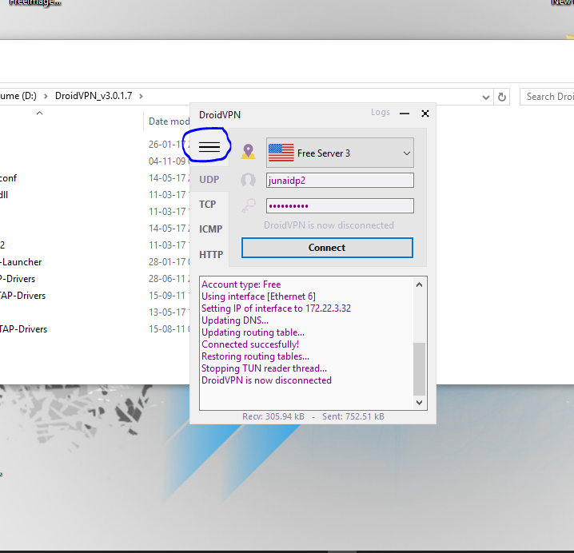The width and height of the screenshot is (574, 553).
Task: Click the log panel scrollbar down arrow
Action: coord(420,403)
